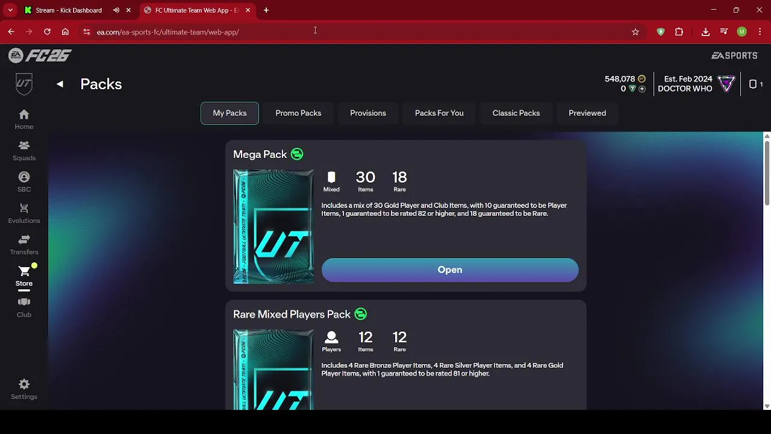Click the coins currency icon

tap(641, 79)
